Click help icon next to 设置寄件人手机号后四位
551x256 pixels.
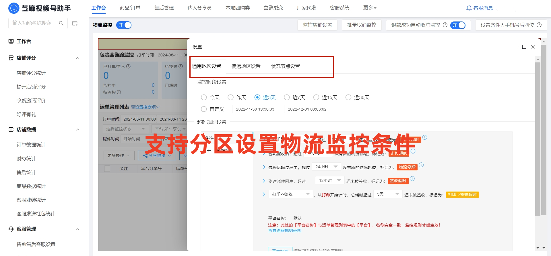click(539, 25)
